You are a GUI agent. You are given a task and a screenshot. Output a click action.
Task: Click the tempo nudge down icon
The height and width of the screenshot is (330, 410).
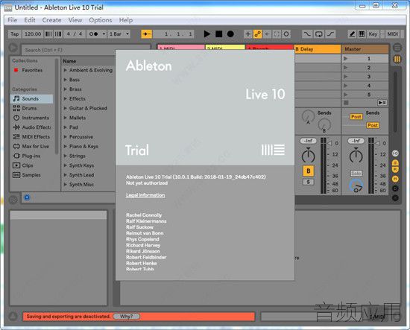tap(48, 34)
